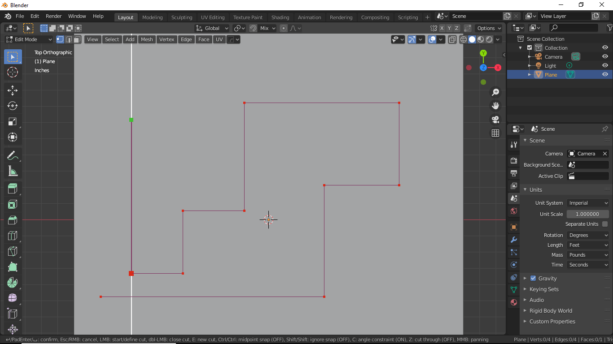Hide the Light object in the outliner
The image size is (613, 344).
pos(605,66)
